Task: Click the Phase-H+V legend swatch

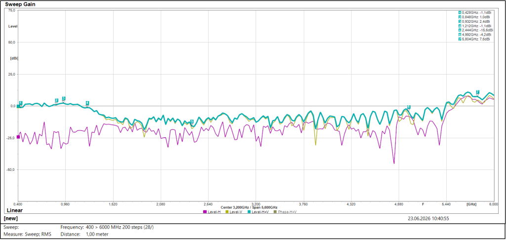Action: pyautogui.click(x=275, y=212)
